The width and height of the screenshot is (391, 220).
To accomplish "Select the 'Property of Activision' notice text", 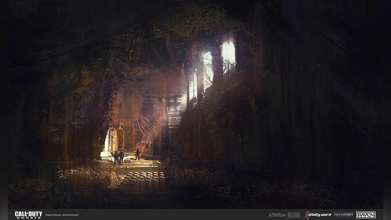I will click(62, 215).
